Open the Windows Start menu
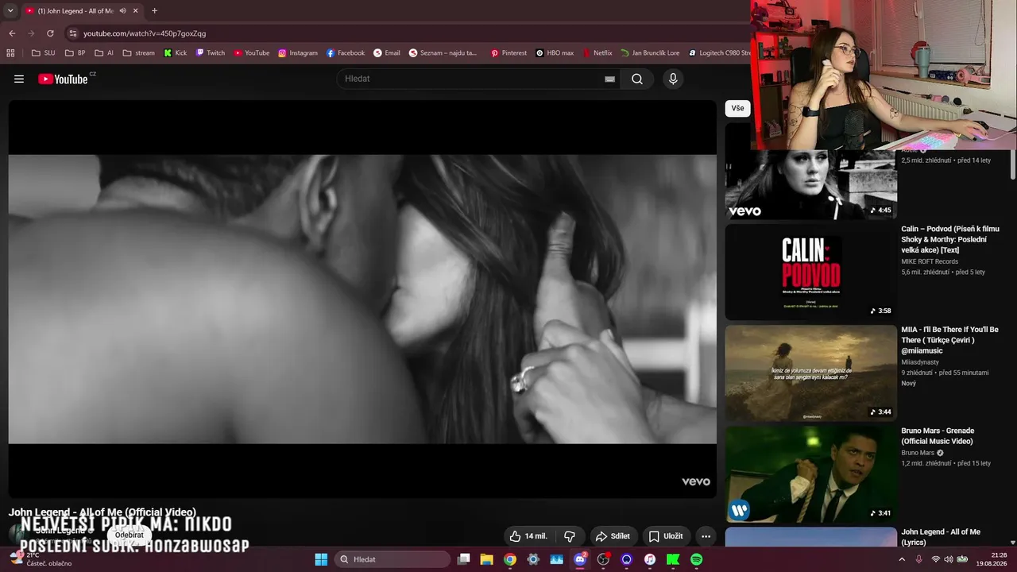Image resolution: width=1017 pixels, height=572 pixels. 321,559
